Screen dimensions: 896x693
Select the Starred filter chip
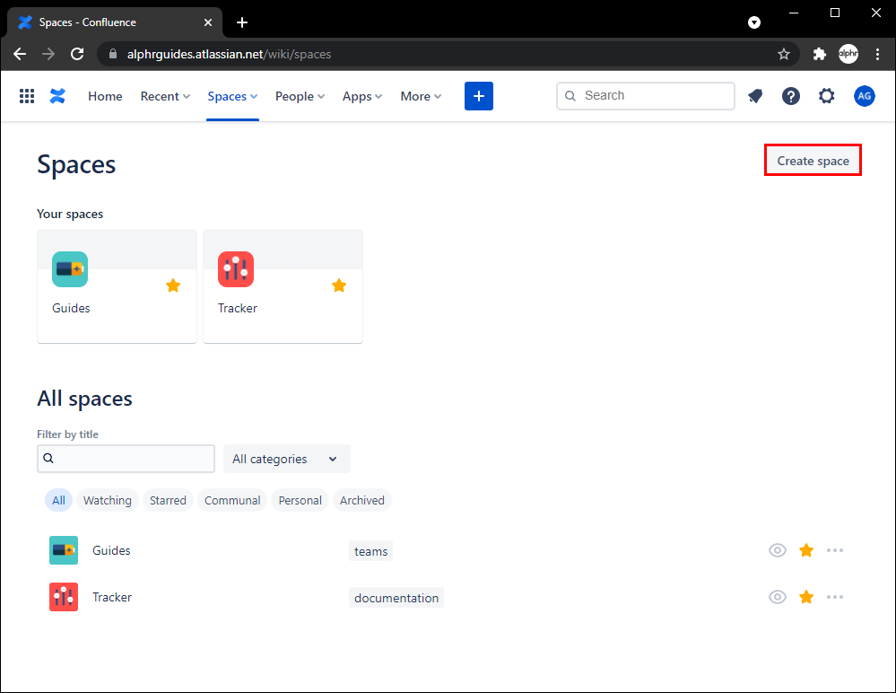[168, 500]
